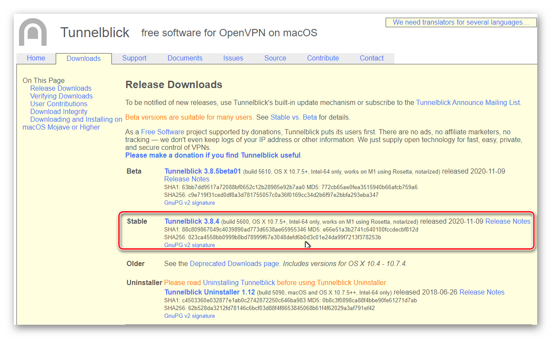Open the Deprecated Downloads page link
The width and height of the screenshot is (551, 339).
tap(234, 264)
